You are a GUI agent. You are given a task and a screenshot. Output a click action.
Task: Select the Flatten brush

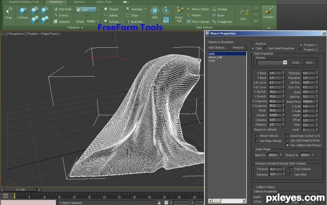tap(194, 15)
